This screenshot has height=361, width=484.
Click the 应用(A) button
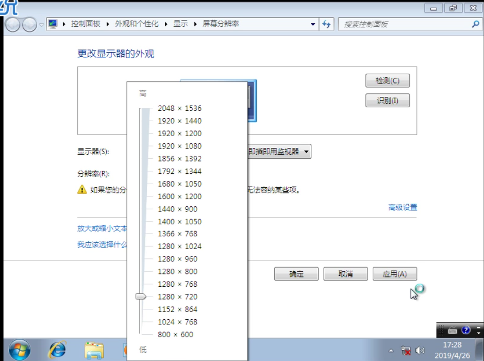395,274
